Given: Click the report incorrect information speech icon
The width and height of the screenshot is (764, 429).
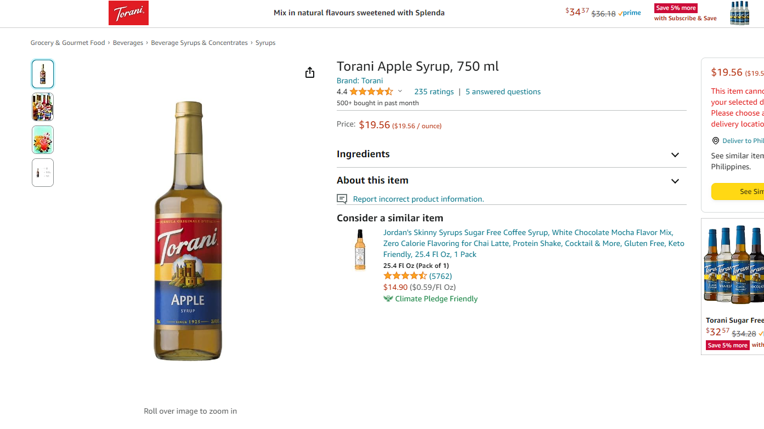Looking at the screenshot, I should click(x=342, y=199).
